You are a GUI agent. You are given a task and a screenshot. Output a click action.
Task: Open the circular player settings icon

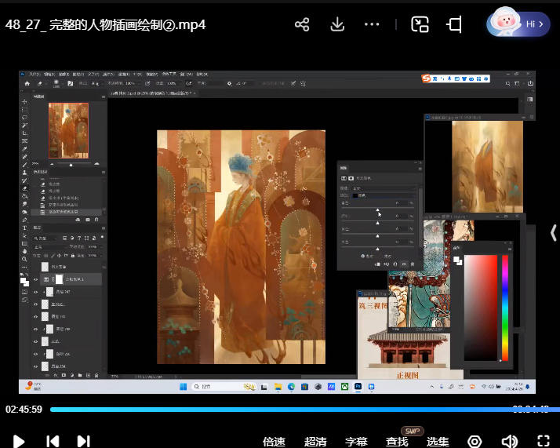pyautogui.click(x=475, y=442)
